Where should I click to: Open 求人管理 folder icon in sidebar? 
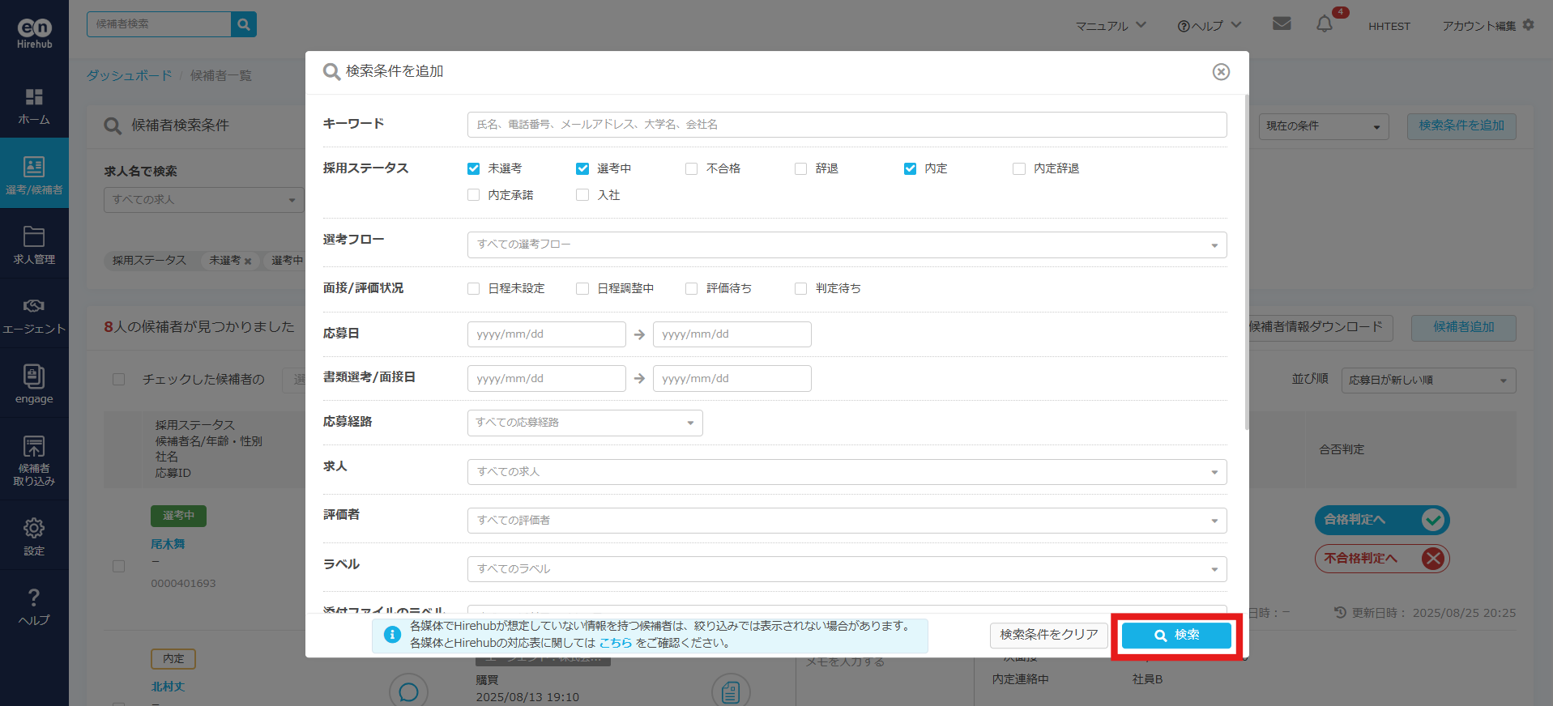[34, 236]
